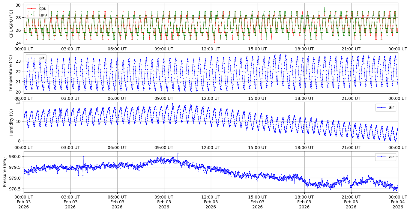The image size is (410, 212).
Task: Click the red cpu line marker in legend
Action: click(31, 9)
